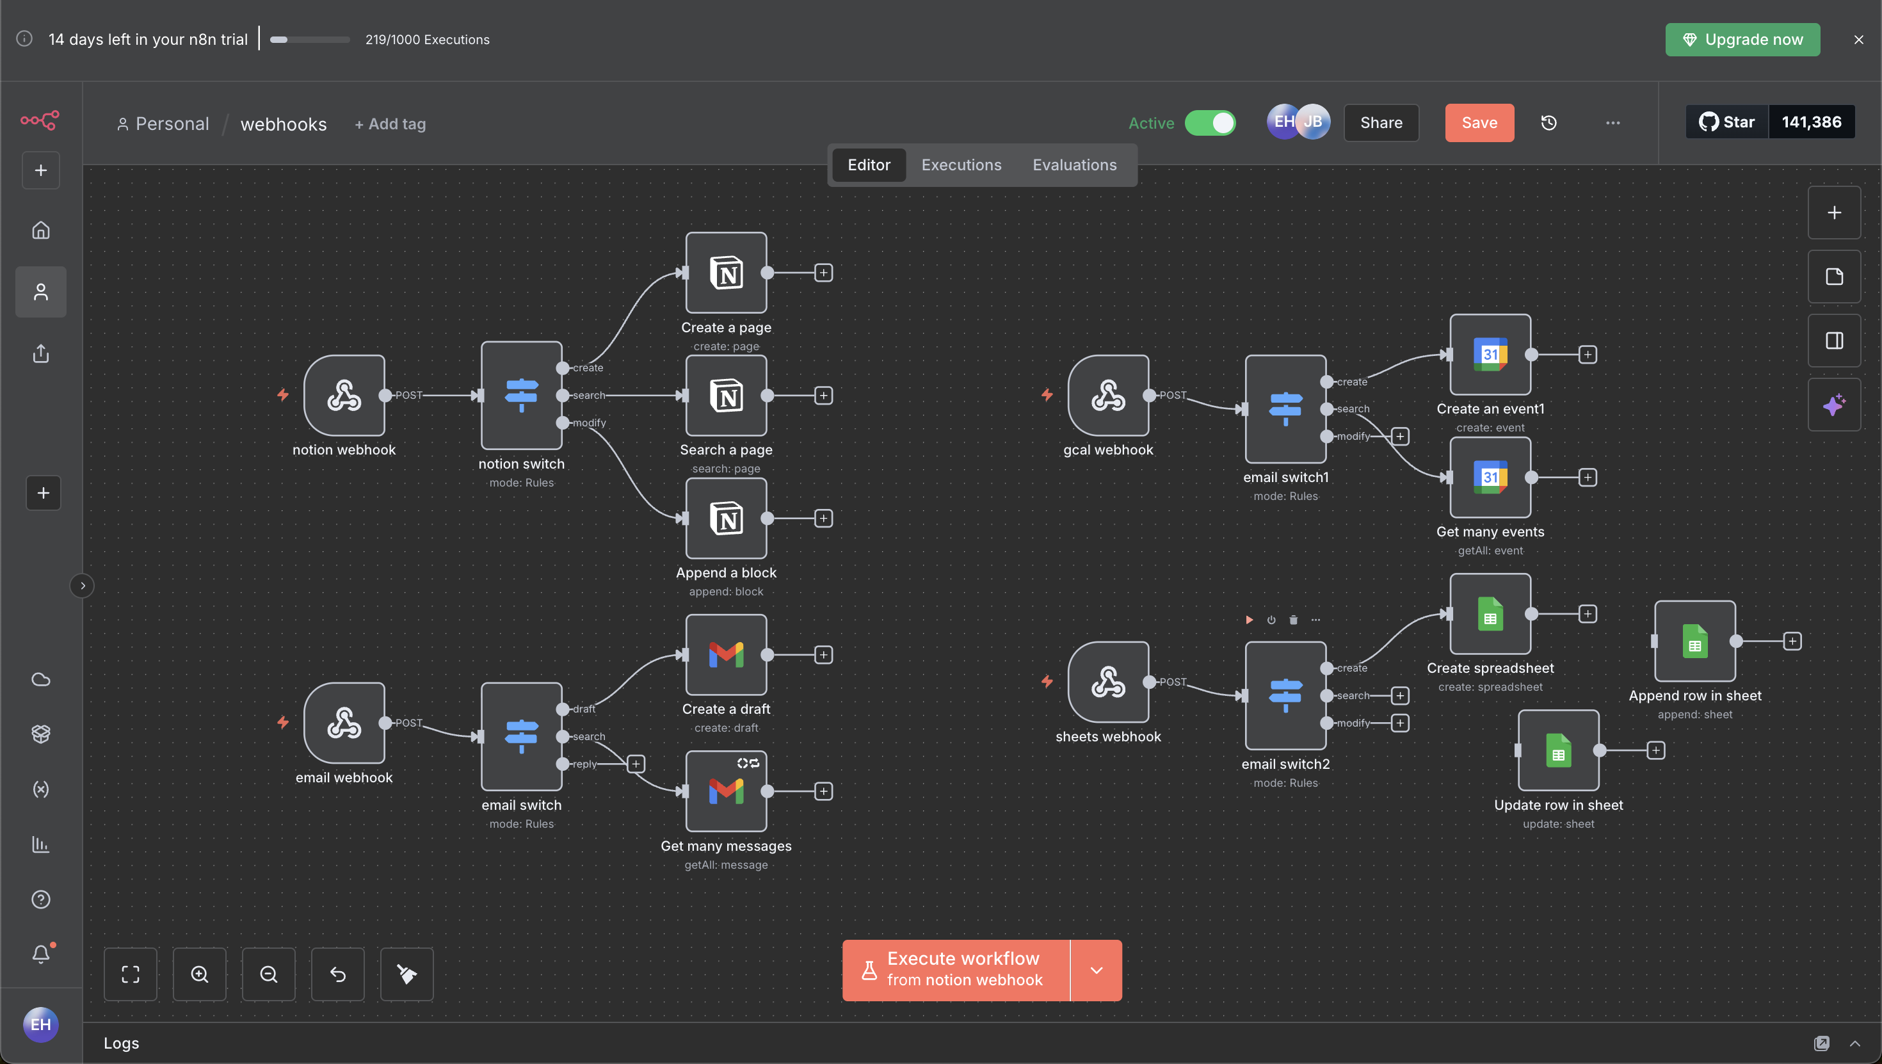This screenshot has height=1064, width=1882.
Task: Deactivate the email switch2 node power icon
Action: tap(1271, 620)
